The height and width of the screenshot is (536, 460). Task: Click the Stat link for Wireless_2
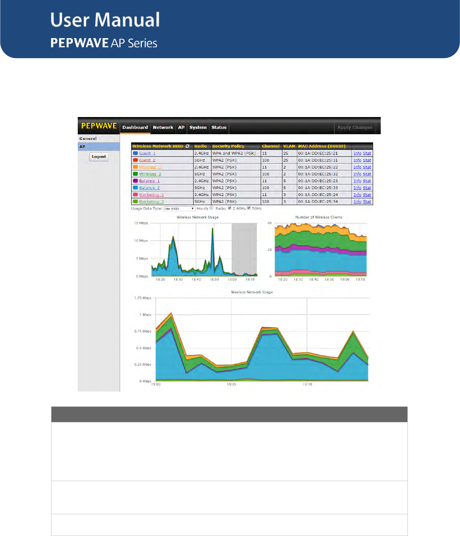[367, 174]
